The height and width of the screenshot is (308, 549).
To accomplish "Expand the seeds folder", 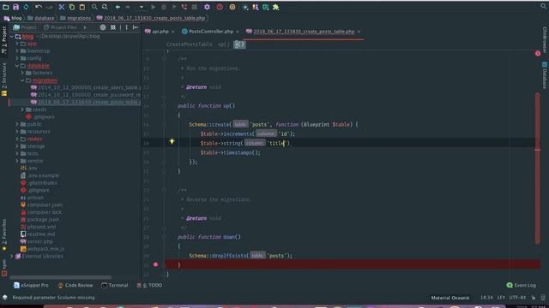I will coord(22,110).
